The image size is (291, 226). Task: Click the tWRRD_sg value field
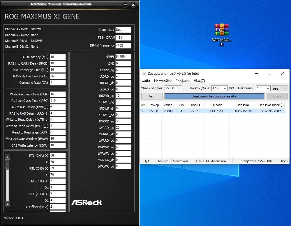123,121
